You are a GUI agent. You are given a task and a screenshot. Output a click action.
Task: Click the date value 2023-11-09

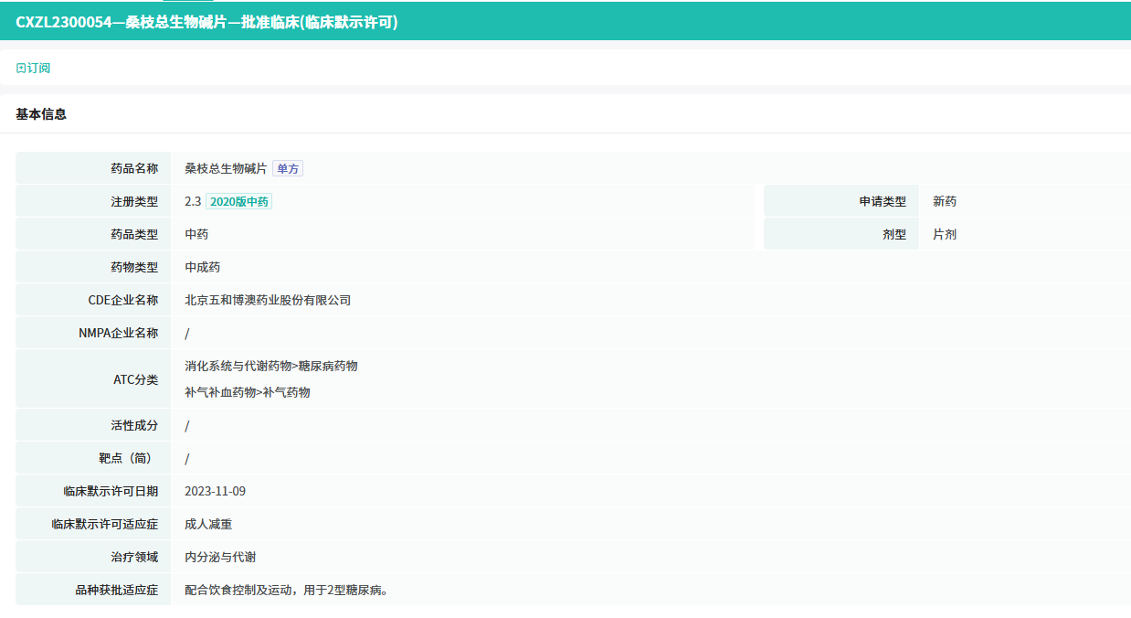point(215,491)
